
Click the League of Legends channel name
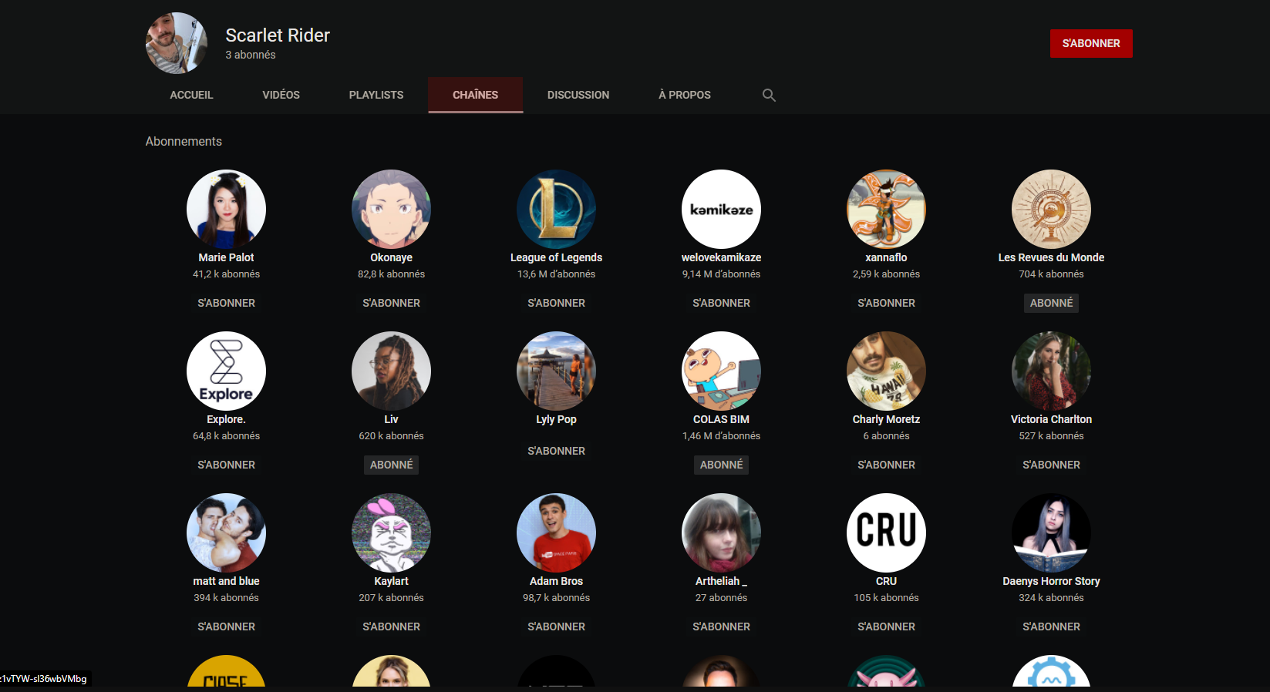(x=556, y=257)
